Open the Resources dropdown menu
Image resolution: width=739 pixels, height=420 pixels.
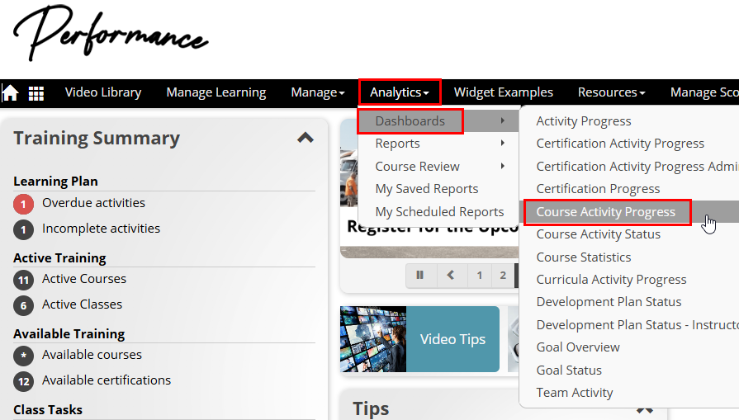pyautogui.click(x=611, y=92)
